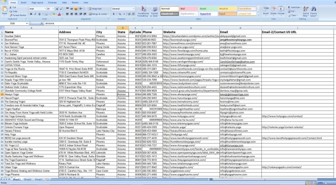Image resolution: width=336 pixels, height=185 pixels.
Task: Open the General number format dropdown
Action: point(133,9)
